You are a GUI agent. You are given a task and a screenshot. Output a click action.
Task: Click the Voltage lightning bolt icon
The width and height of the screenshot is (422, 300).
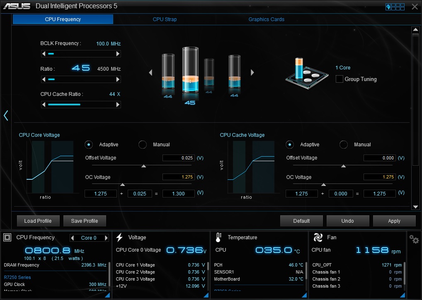coord(119,238)
